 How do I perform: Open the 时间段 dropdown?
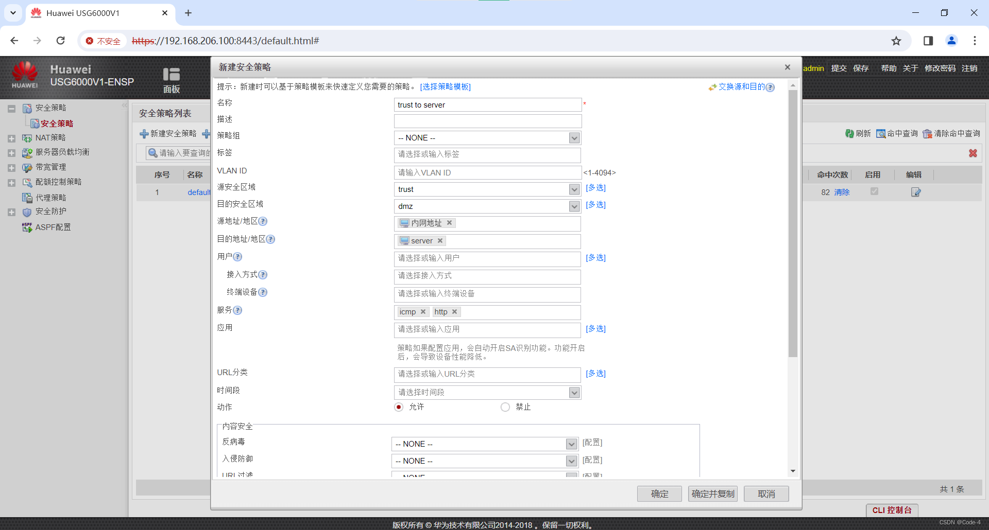coord(574,393)
